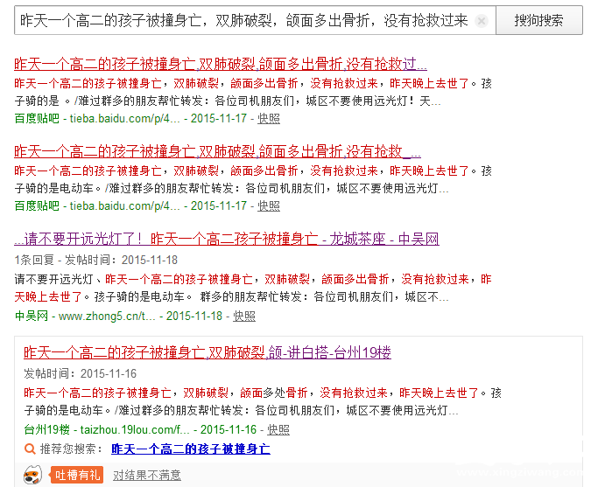Click 推荐您搜索 label text
598x487 pixels.
(71, 449)
